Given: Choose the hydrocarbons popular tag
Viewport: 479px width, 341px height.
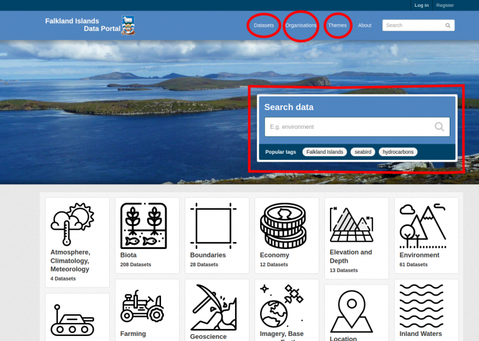Looking at the screenshot, I should 398,152.
